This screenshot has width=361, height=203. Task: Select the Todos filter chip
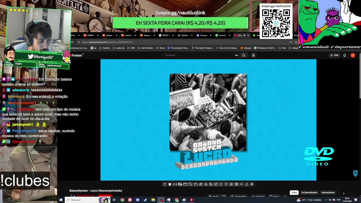click(294, 193)
